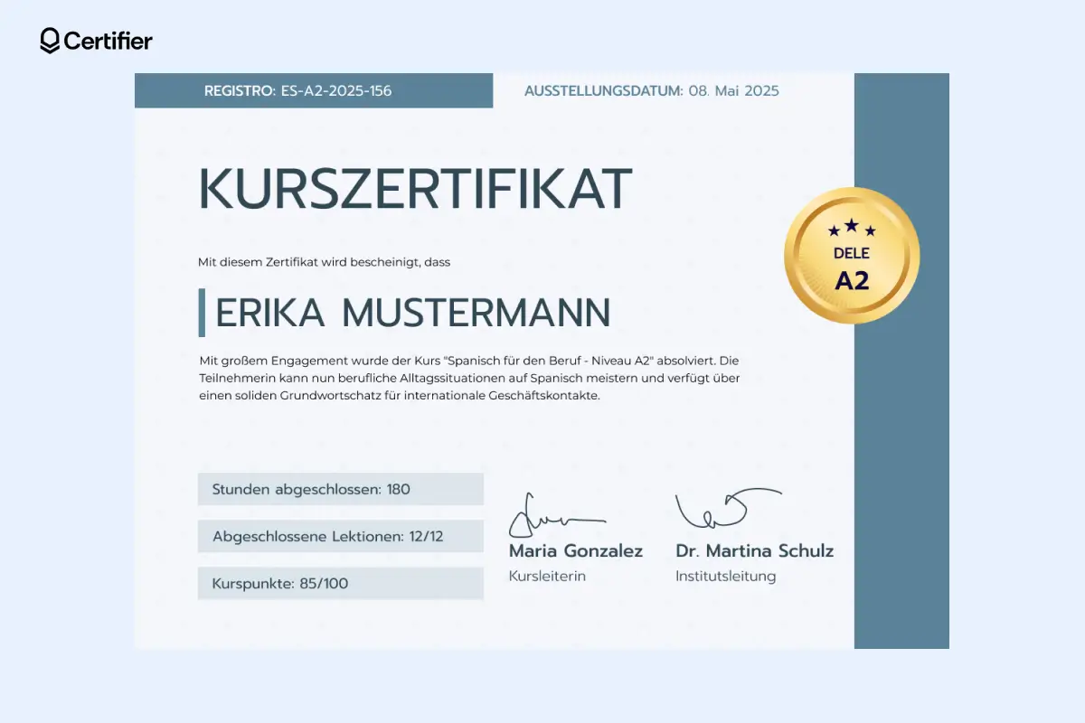Click Maria Gonzalez's handwritten signature
Screen dimensions: 1085x723
[557, 515]
